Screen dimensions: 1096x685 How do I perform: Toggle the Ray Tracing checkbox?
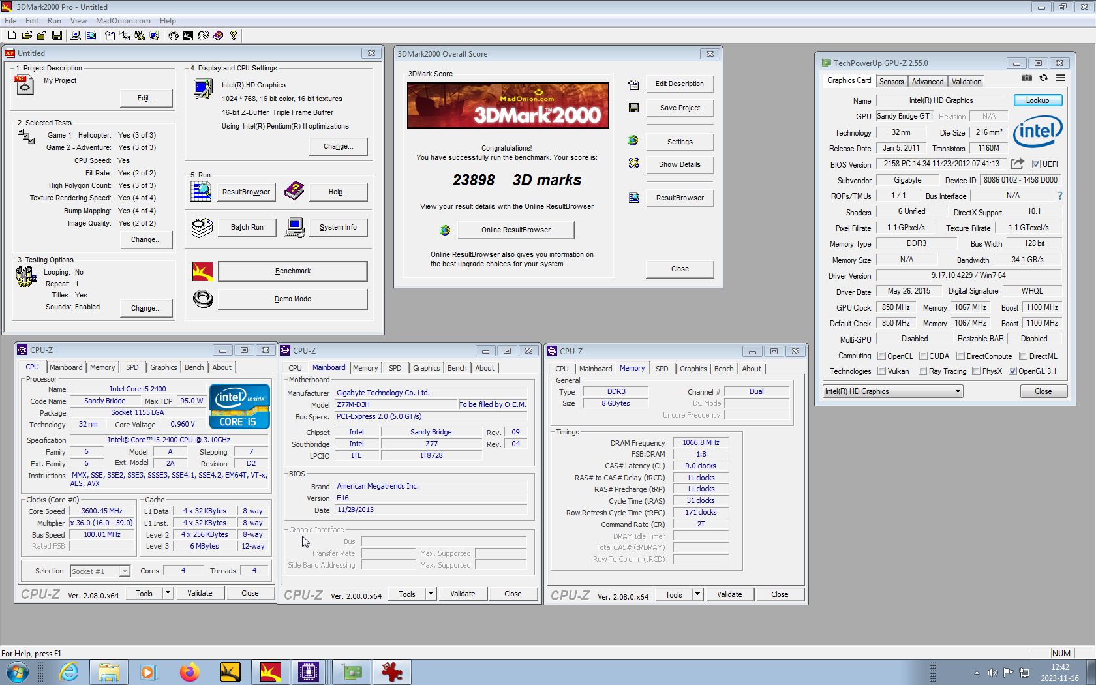coord(922,371)
